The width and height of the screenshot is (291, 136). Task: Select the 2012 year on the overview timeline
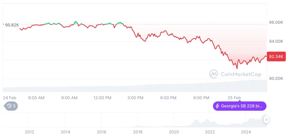tap(29, 132)
